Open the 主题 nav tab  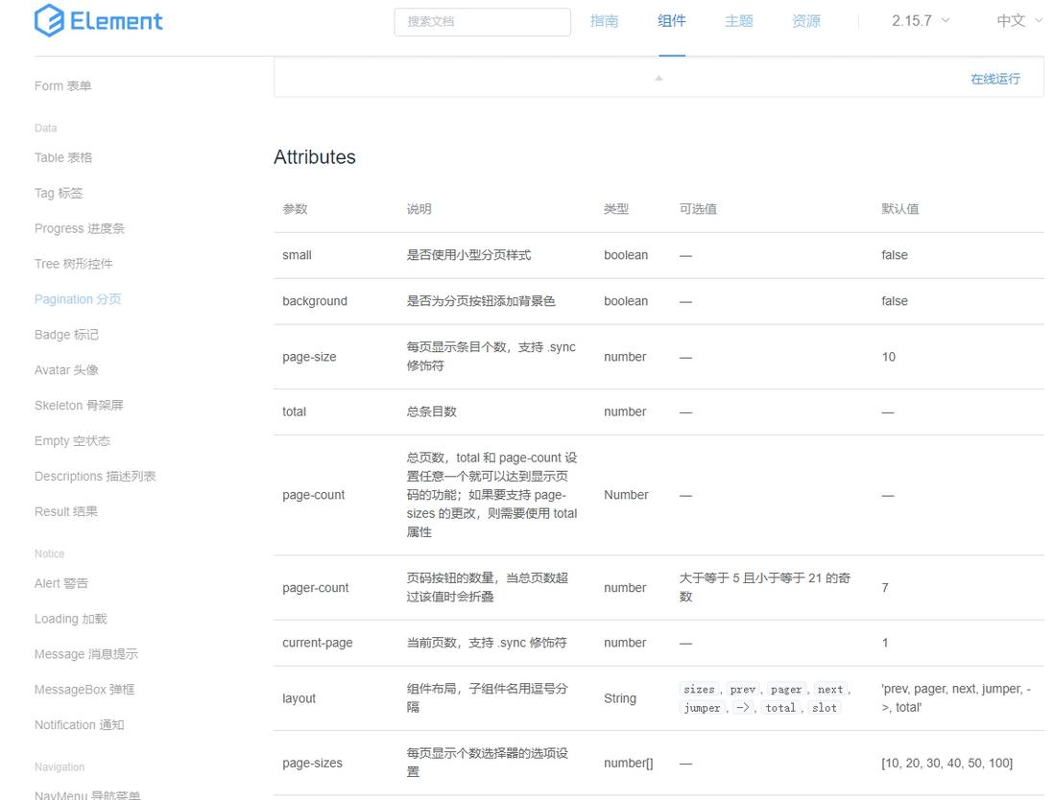point(739,21)
